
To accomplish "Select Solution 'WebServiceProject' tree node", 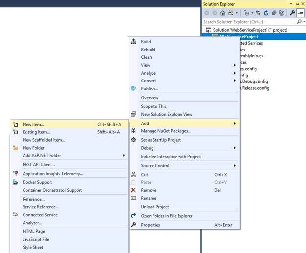I will click(250, 30).
